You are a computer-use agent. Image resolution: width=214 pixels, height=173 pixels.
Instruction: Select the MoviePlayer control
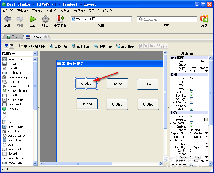[x=15, y=127]
